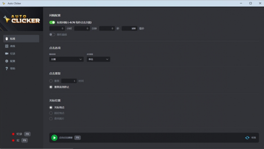Screen dimensions: 264x149
Task: Click the F9 macro hotkey badge
Action: (x=25, y=140)
